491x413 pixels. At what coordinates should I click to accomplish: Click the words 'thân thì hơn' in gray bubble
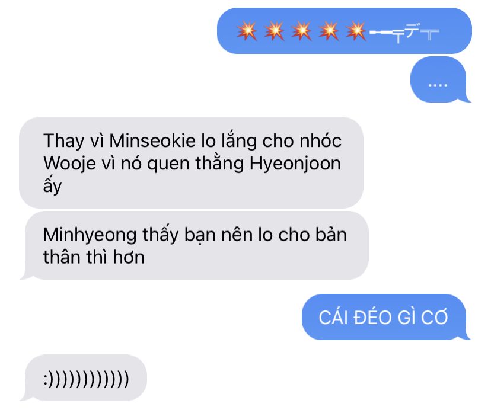[94, 257]
